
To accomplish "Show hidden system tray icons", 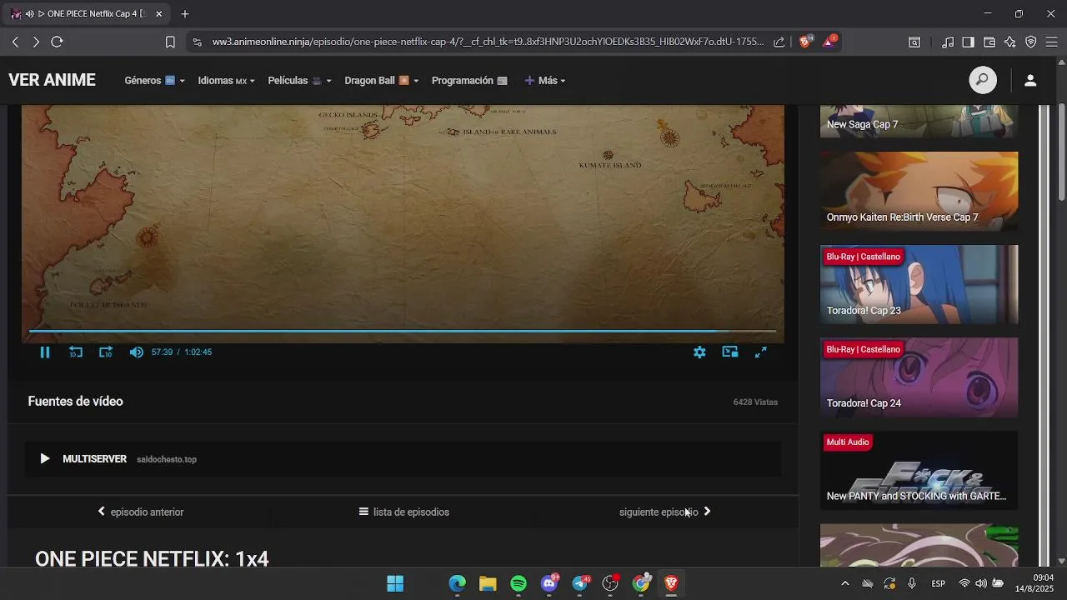I will (845, 583).
